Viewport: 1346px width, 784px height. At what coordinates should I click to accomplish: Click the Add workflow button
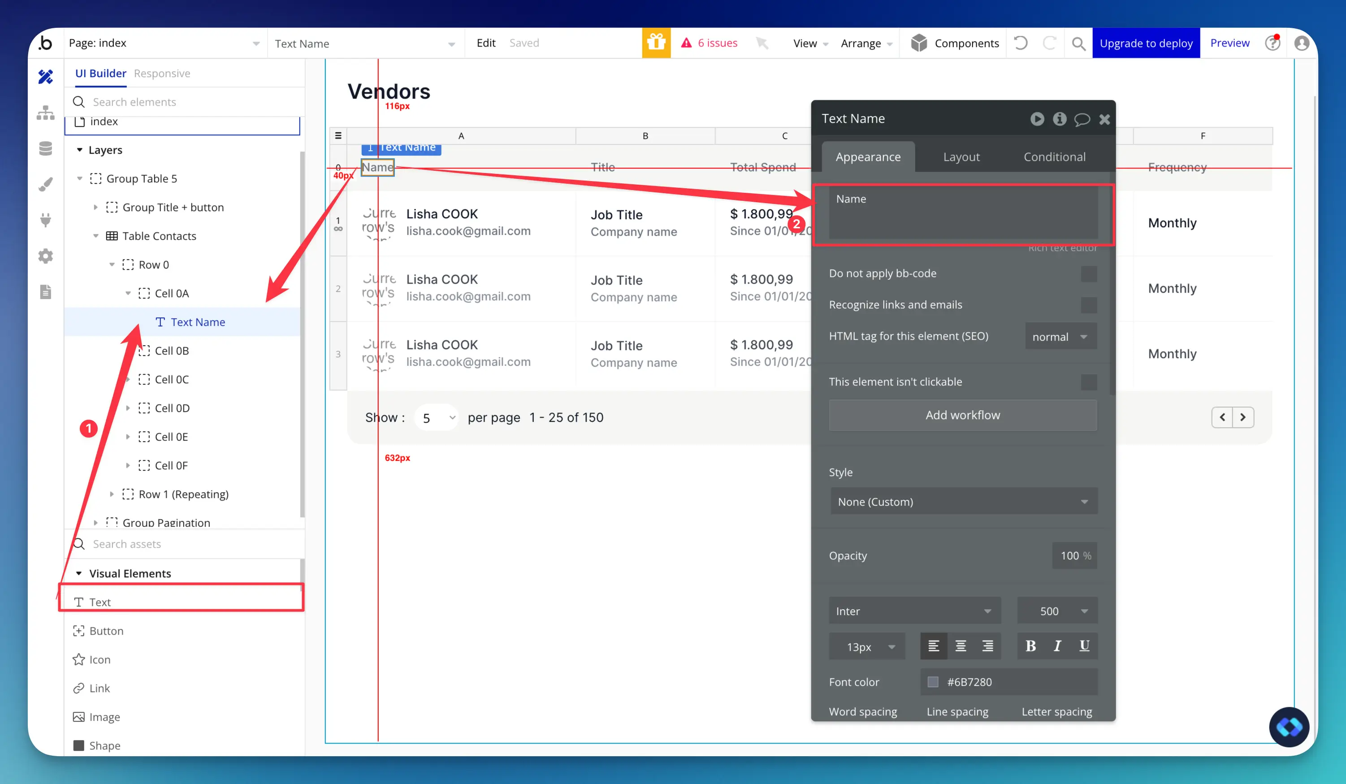[963, 415]
